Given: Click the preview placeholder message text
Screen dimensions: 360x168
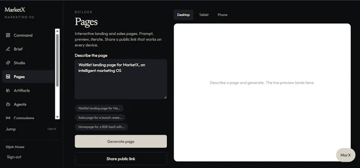Looking at the screenshot, I should (262, 82).
